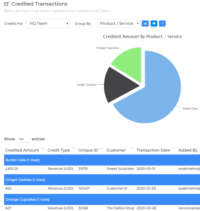The height and width of the screenshot is (211, 200).
Task: Sort by Transaction Date column arrows
Action: point(173,149)
